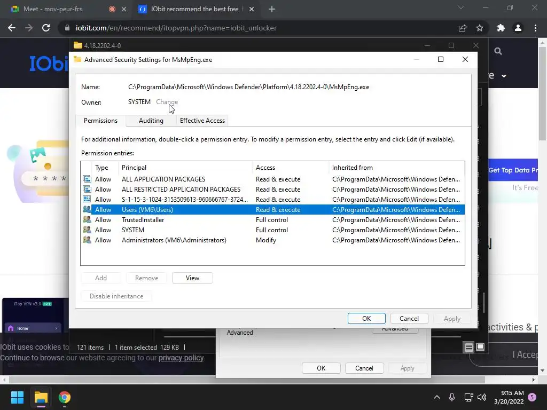Open Chrome's three-dot menu
This screenshot has width=547, height=410.
(x=535, y=28)
